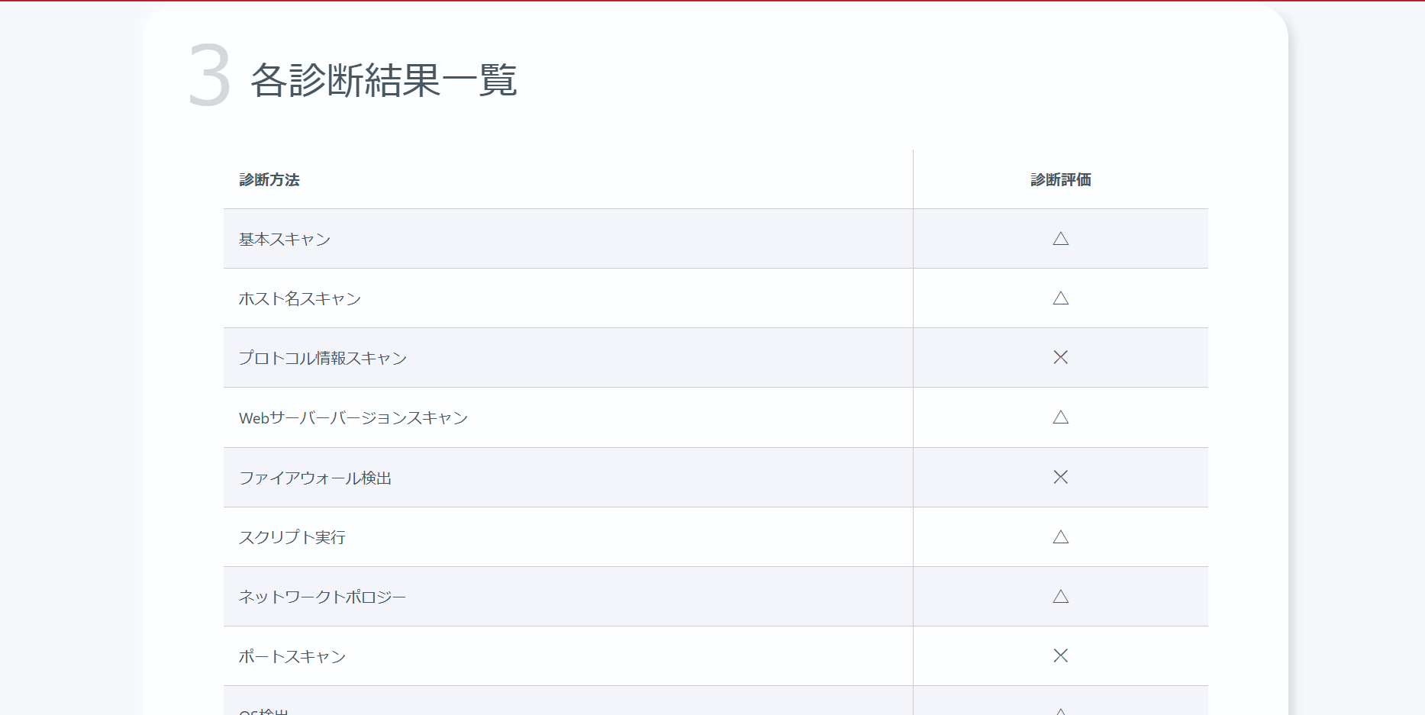Select the ホスト名スキャン row label
The width and height of the screenshot is (1425, 715).
tap(300, 299)
